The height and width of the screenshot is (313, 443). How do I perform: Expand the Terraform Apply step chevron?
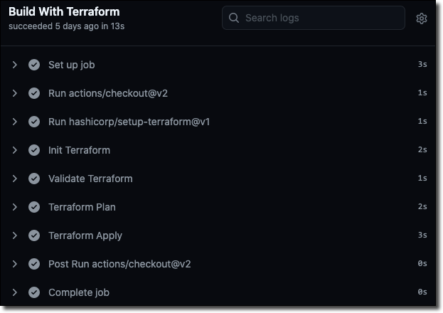15,235
